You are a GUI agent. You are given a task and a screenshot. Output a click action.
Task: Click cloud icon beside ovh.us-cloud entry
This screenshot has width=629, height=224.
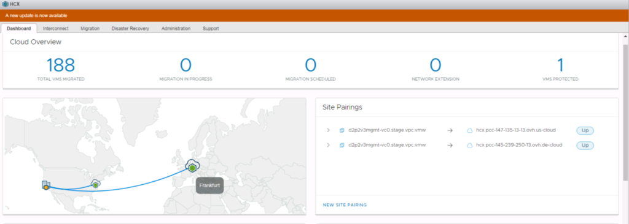pos(469,130)
